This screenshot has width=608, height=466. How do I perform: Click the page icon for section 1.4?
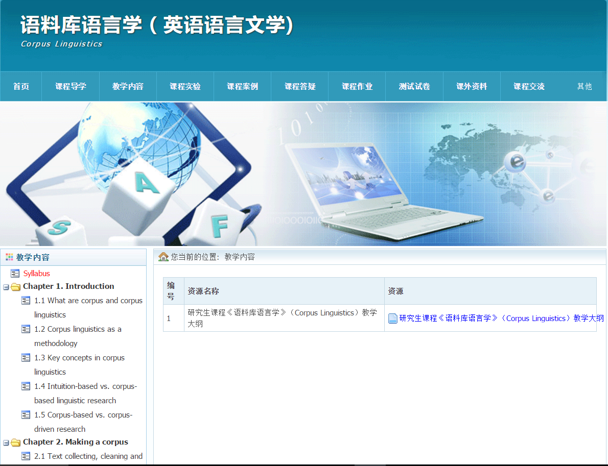[26, 386]
